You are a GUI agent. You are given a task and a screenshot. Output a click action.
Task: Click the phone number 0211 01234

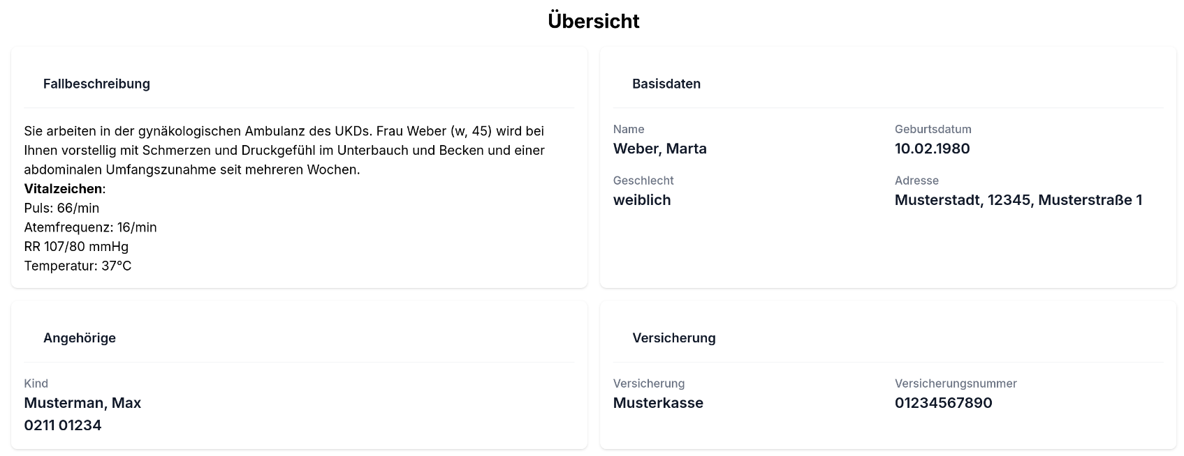63,425
